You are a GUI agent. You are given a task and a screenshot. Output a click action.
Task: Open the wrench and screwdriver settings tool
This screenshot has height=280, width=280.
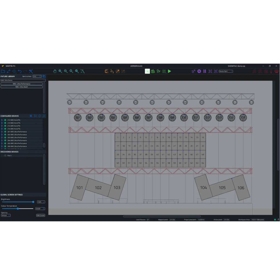coord(31,71)
